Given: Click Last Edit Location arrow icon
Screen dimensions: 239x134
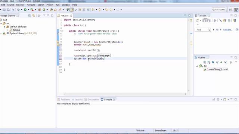Looking at the screenshot, I should point(107,10).
